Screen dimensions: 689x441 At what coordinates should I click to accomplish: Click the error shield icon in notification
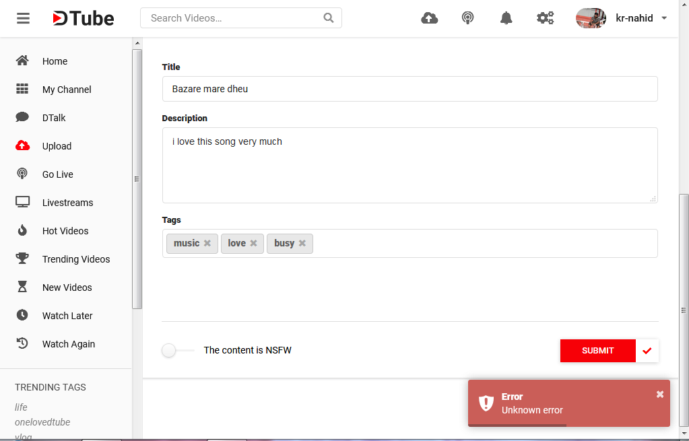click(486, 403)
